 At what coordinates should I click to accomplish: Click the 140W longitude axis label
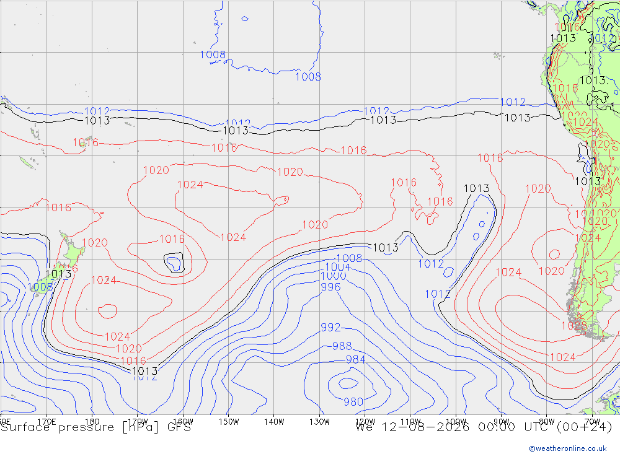click(x=275, y=422)
